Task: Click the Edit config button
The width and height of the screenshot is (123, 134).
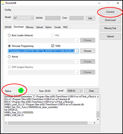Action: tap(90, 18)
